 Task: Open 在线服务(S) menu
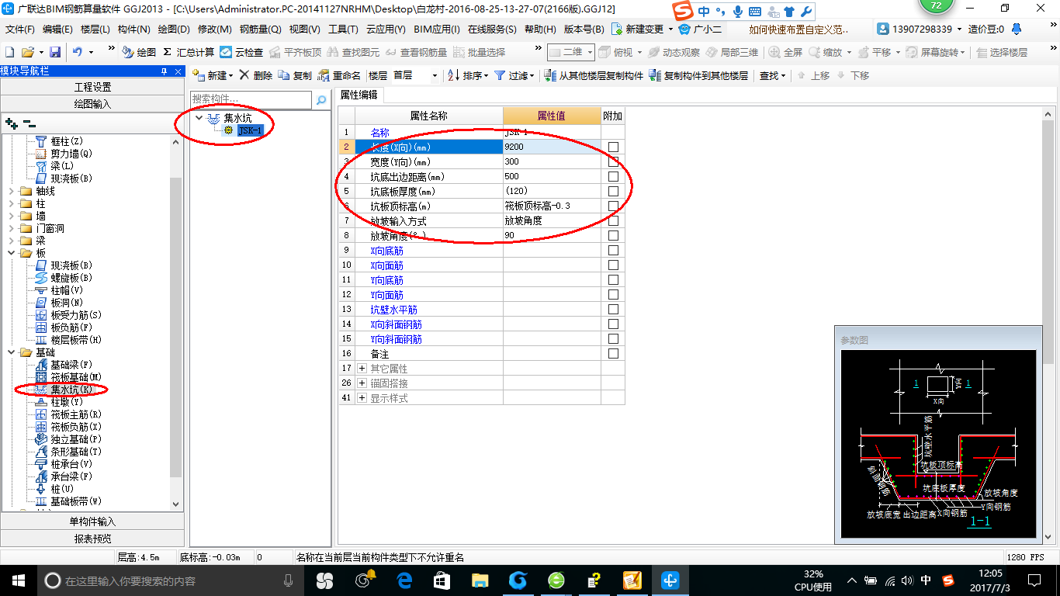492,29
